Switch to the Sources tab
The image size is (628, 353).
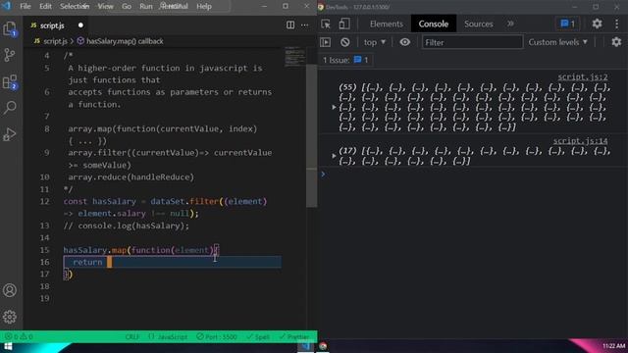tap(478, 24)
